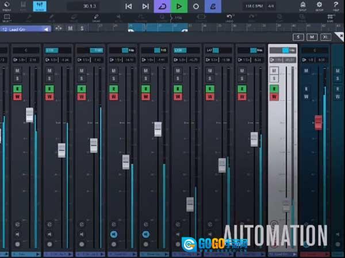This screenshot has height=258, width=345.
Task: Click the tempo display showing 118 BPM
Action: pyautogui.click(x=254, y=6)
